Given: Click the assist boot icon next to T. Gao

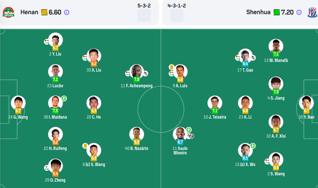Looking at the screenshot, I should click(x=253, y=58).
